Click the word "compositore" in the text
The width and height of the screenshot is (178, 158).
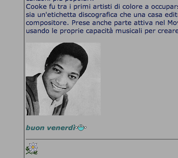point(47,23)
